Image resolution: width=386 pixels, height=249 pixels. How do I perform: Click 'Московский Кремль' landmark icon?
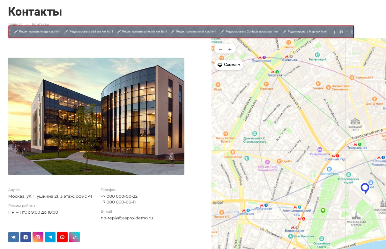[x=356, y=215]
